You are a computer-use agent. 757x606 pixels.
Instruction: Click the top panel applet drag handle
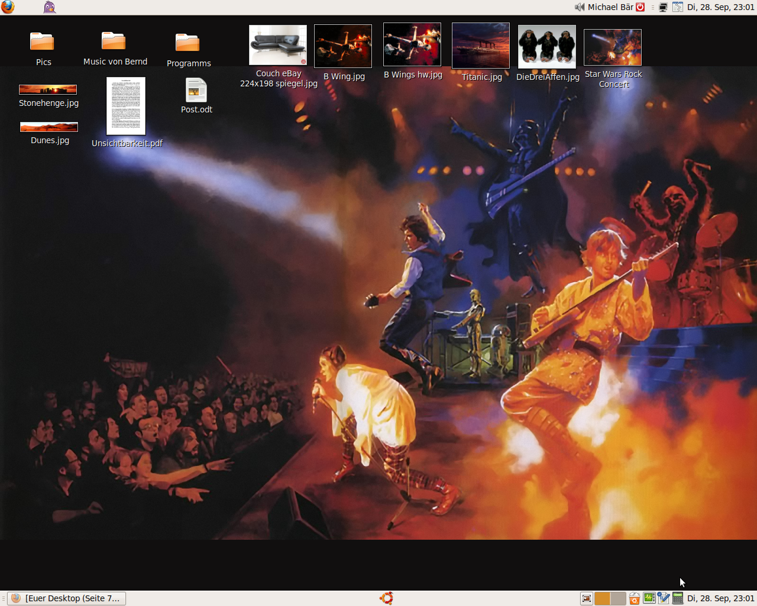tap(652, 7)
